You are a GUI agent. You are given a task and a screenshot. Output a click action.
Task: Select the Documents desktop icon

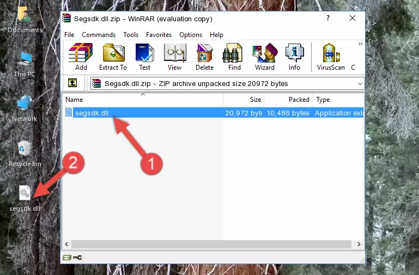(25, 20)
